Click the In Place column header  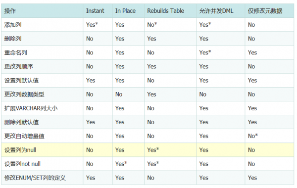point(125,11)
